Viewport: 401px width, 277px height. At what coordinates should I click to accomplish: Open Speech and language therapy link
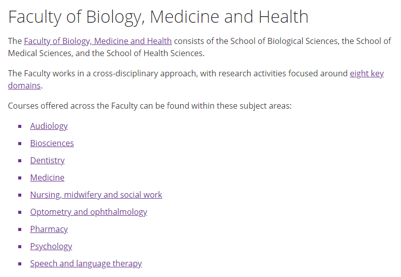pos(86,263)
